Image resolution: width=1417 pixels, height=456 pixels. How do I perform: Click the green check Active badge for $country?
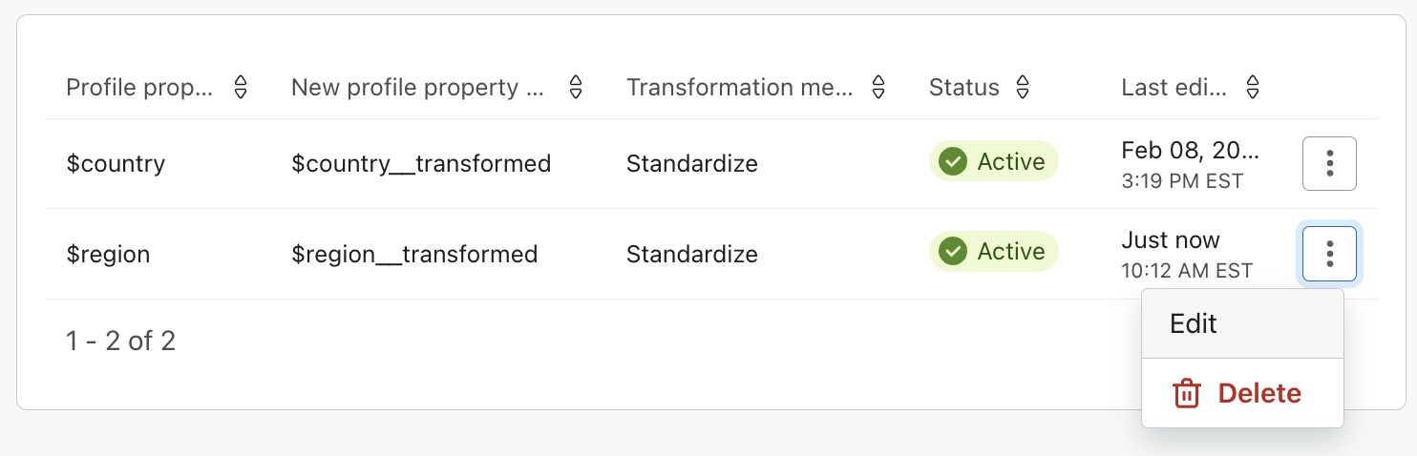coord(993,162)
